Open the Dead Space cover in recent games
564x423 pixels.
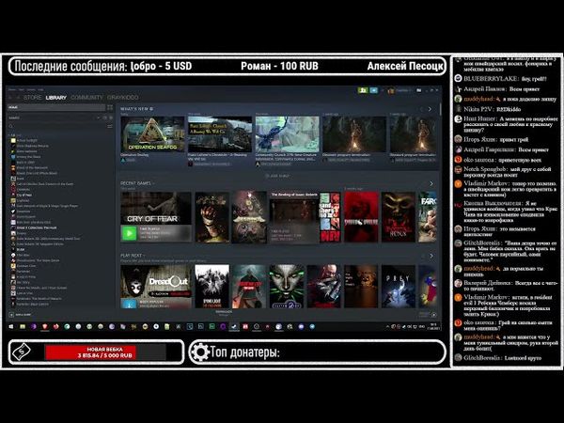(212, 217)
